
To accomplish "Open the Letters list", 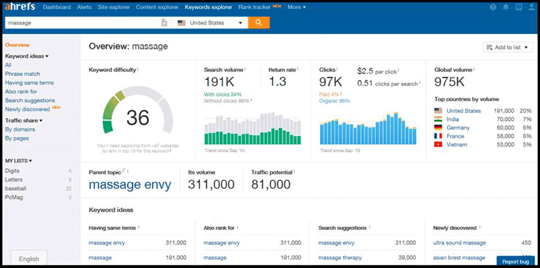I will click(x=14, y=180).
